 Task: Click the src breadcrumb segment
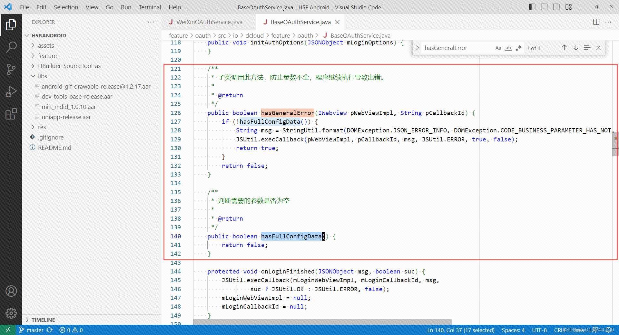pyautogui.click(x=222, y=35)
